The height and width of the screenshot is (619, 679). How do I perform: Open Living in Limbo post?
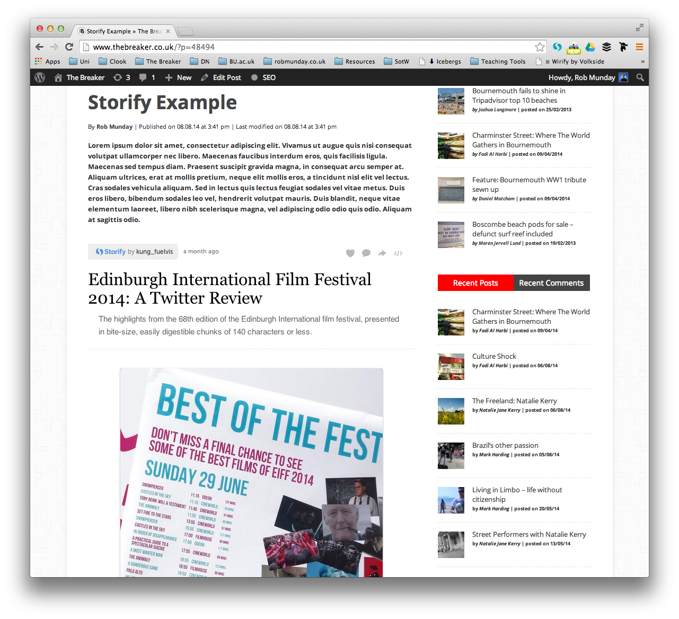pyautogui.click(x=517, y=494)
